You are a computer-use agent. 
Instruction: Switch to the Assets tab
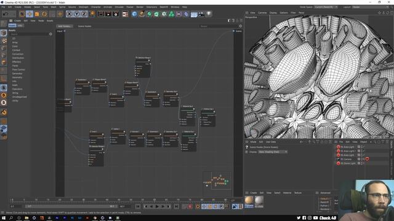pos(12,26)
